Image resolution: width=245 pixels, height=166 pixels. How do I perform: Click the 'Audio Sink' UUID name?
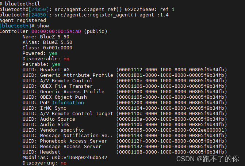pos(54,125)
